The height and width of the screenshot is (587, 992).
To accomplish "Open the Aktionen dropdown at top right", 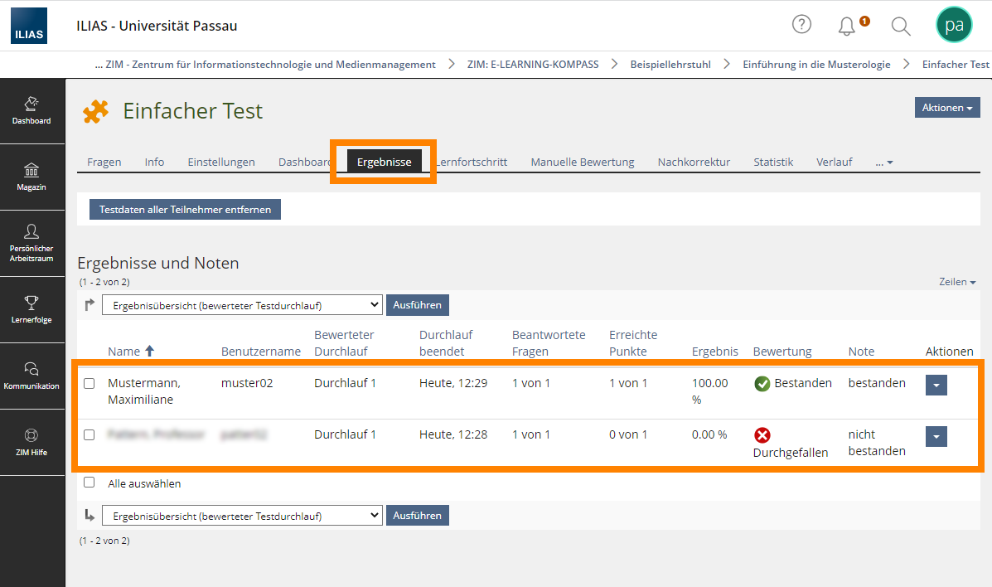I will [x=947, y=108].
